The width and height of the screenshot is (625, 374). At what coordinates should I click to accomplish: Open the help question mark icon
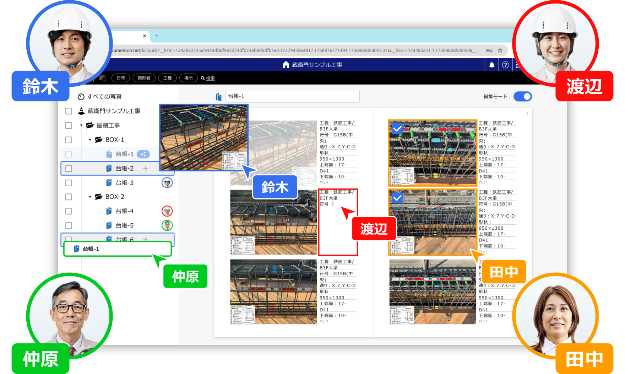click(x=505, y=65)
